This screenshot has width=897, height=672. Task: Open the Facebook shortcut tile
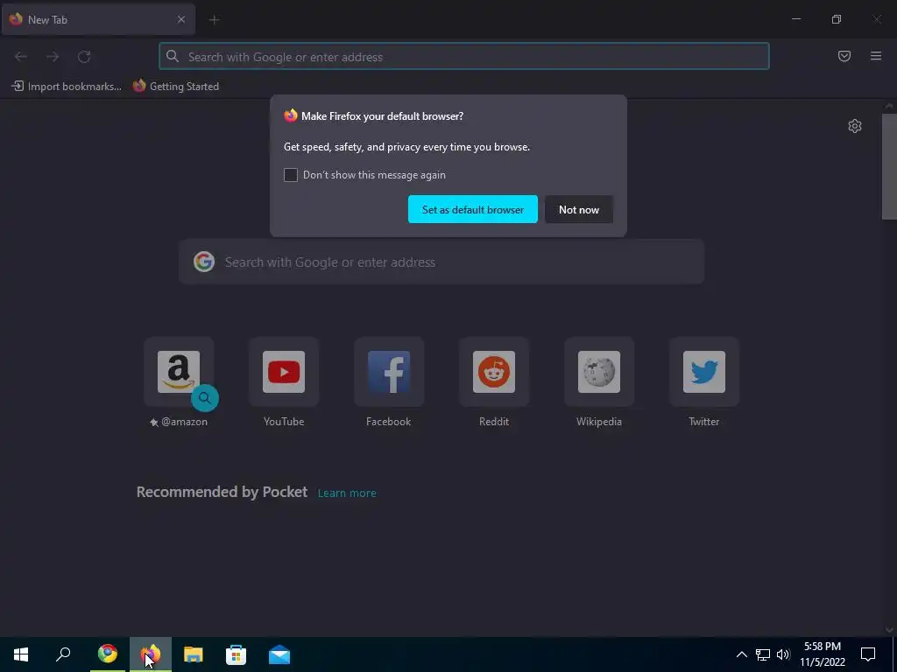(x=388, y=371)
